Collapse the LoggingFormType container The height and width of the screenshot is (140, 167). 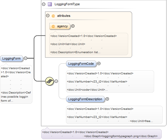pos(44,4)
